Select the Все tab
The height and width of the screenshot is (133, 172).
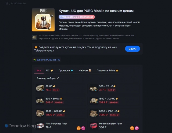point(39,70)
